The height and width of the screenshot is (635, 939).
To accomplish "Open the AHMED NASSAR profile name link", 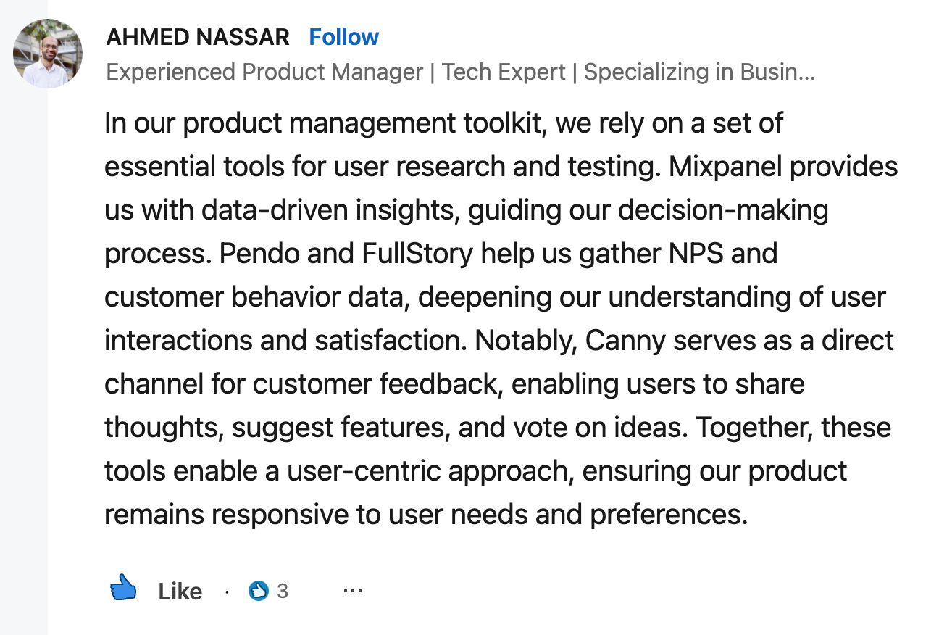I will (198, 37).
